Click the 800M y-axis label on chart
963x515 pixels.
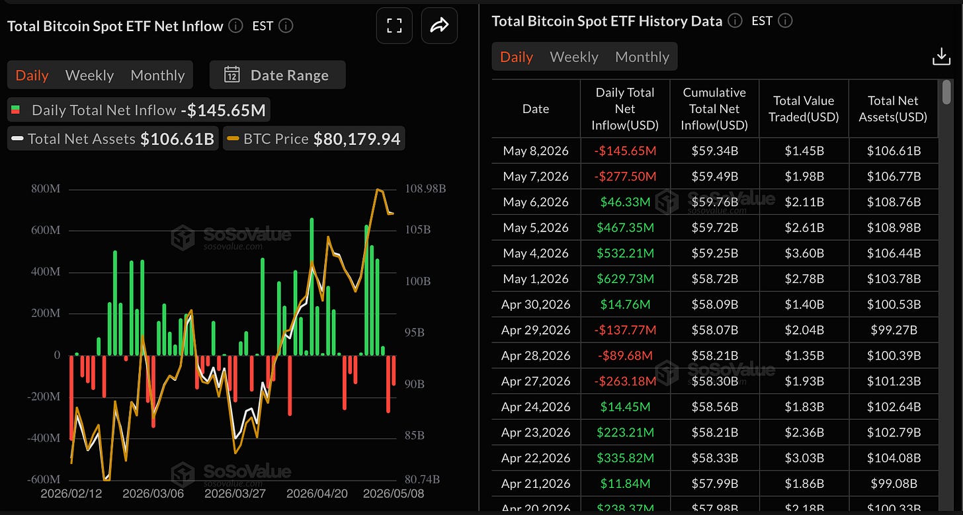(x=46, y=189)
